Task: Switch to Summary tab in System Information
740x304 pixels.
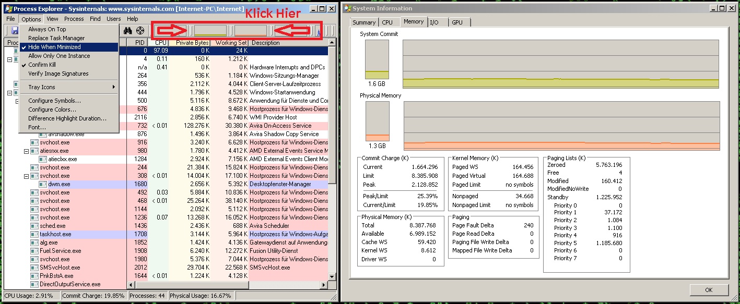Action: [x=364, y=22]
